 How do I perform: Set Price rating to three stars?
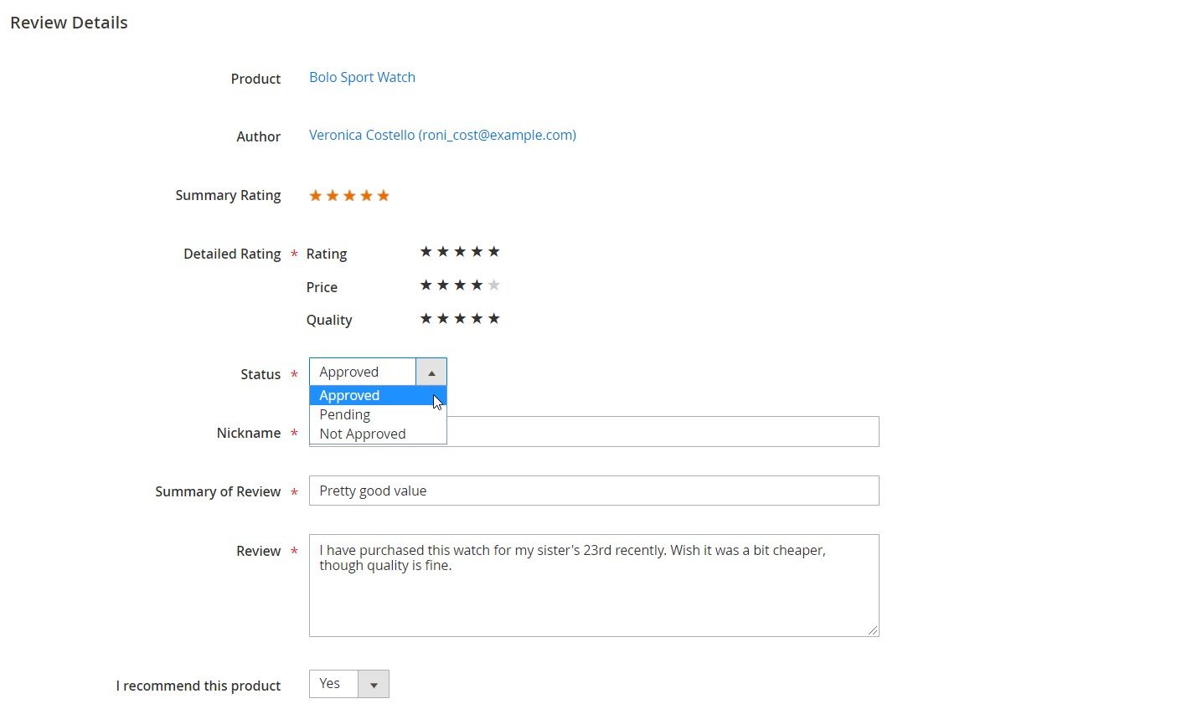coord(460,285)
